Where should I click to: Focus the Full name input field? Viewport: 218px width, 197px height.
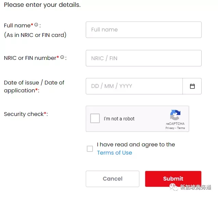pyautogui.click(x=144, y=30)
